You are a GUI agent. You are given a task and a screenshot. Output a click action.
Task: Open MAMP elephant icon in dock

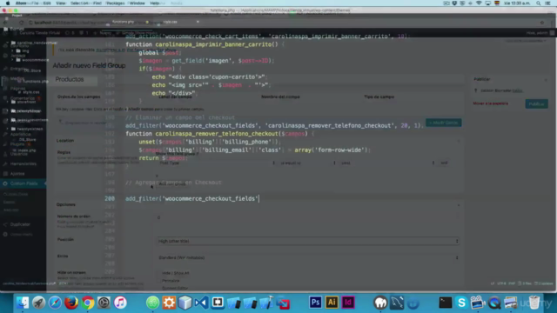point(380,303)
